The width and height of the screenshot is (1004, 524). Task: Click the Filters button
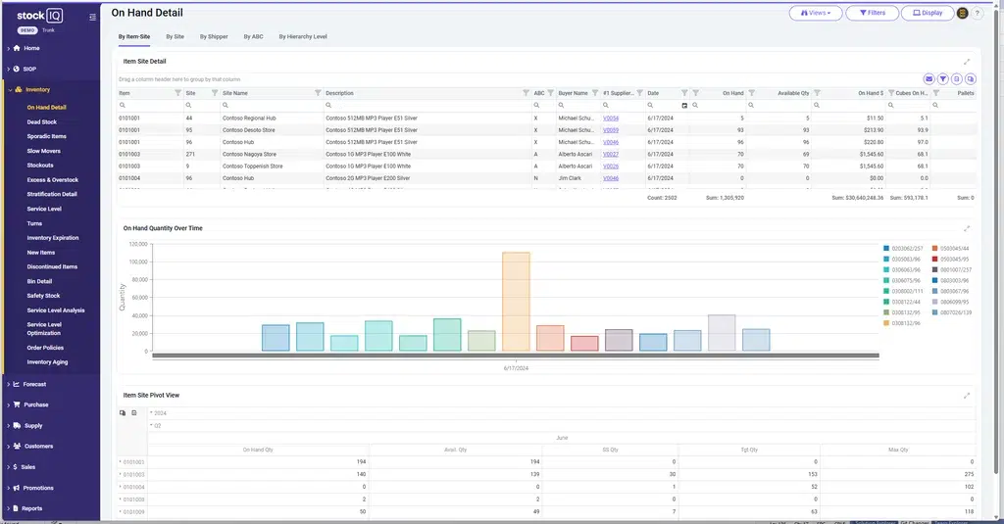872,13
